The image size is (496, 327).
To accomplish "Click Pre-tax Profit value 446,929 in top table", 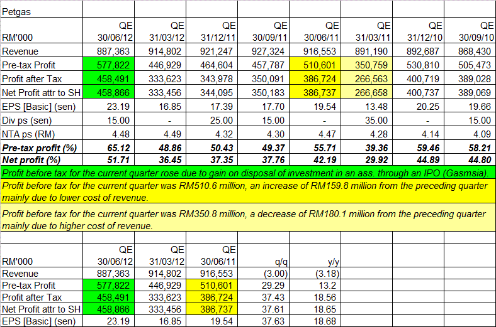I will pyautogui.click(x=160, y=65).
